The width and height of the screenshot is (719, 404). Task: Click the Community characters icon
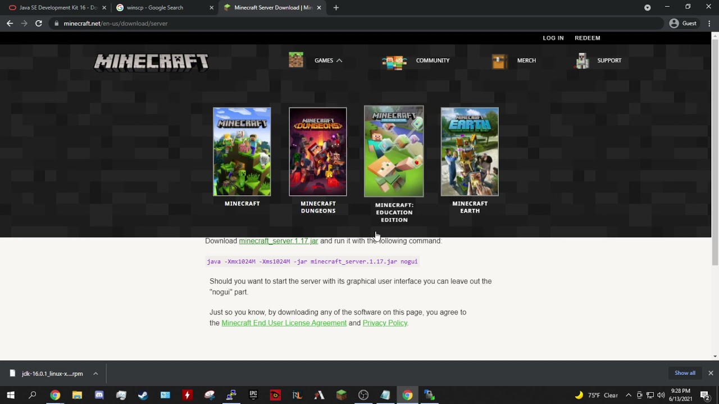pyautogui.click(x=394, y=61)
